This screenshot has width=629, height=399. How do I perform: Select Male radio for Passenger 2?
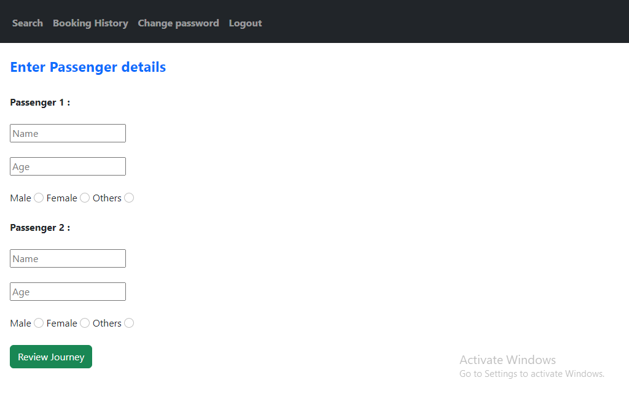(39, 323)
